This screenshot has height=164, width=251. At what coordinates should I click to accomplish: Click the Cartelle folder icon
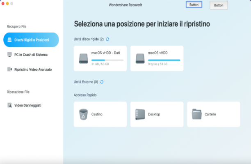click(x=197, y=114)
